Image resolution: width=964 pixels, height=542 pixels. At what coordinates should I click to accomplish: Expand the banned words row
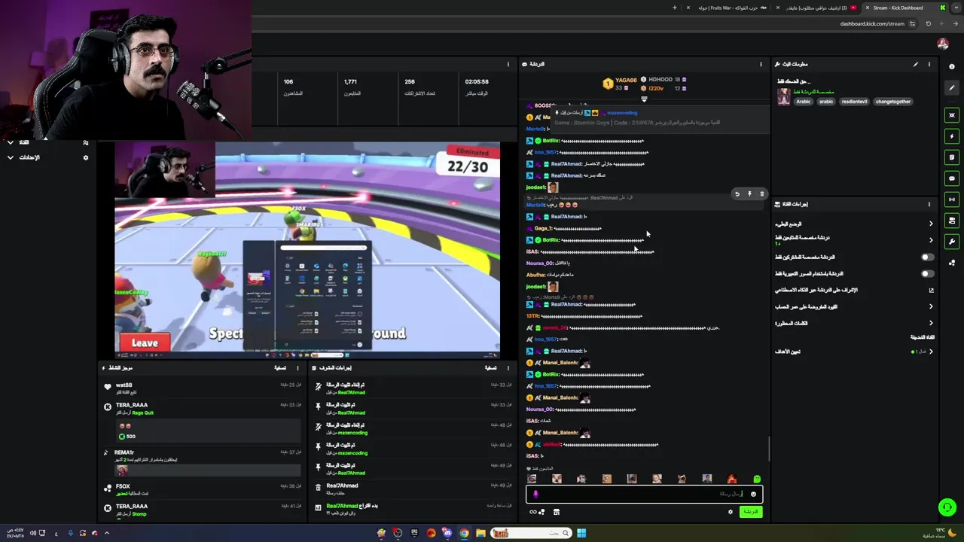tap(854, 323)
